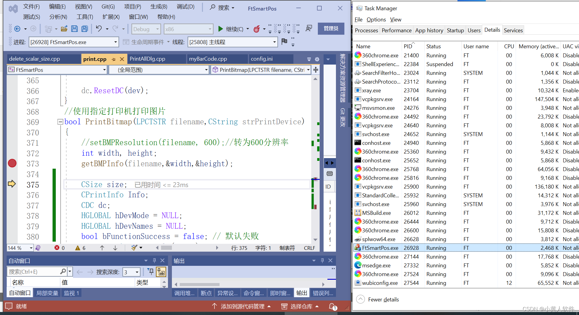Click the green continue debugging play icon
Viewport: 579px width, 315px height.
[220, 29]
